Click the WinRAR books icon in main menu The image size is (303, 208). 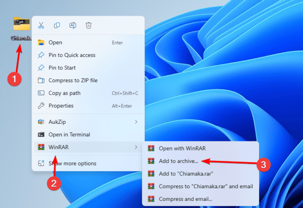coord(41,147)
